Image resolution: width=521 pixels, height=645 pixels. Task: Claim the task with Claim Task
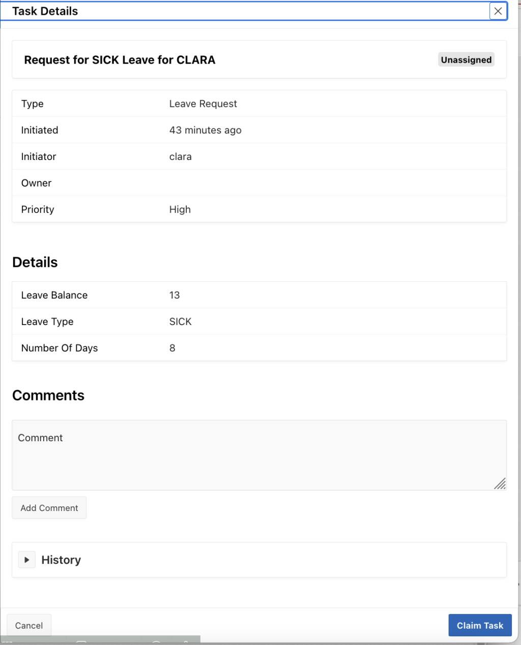(480, 625)
